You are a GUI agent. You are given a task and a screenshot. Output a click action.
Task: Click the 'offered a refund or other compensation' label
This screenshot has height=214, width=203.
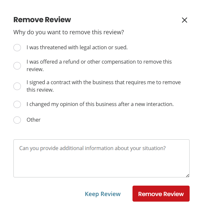pyautogui.click(x=99, y=62)
